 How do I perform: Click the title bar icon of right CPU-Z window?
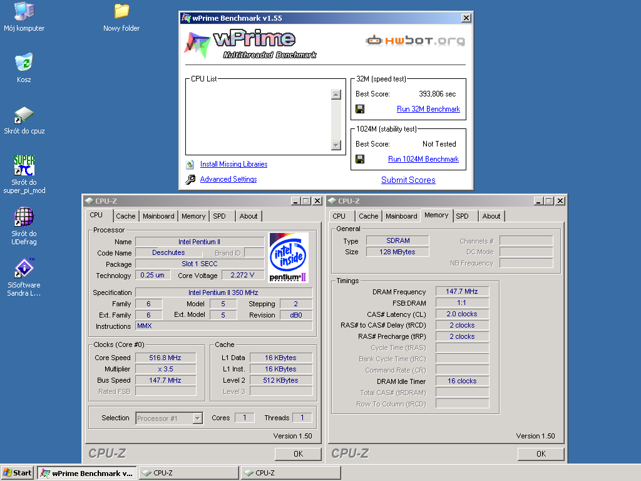pos(332,201)
